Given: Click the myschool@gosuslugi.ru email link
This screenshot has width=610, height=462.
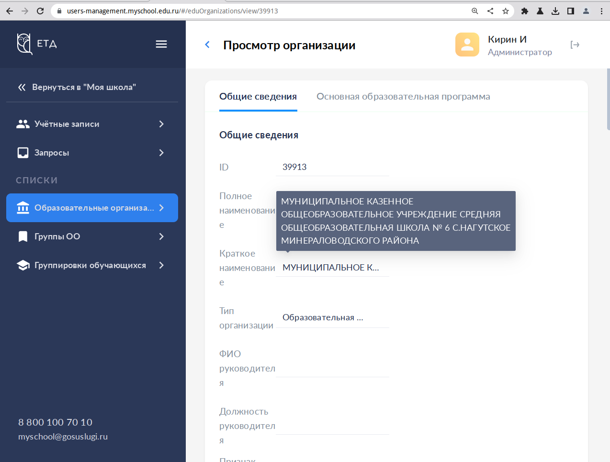Looking at the screenshot, I should (63, 437).
